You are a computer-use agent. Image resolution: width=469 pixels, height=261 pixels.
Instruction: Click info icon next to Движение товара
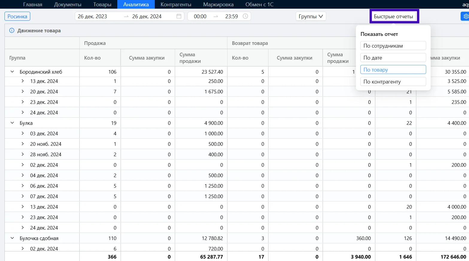pyautogui.click(x=12, y=30)
